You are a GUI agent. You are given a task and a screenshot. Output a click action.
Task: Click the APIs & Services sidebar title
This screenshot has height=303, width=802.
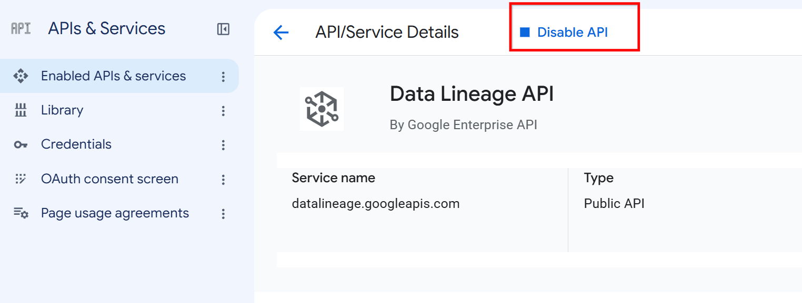tap(107, 28)
